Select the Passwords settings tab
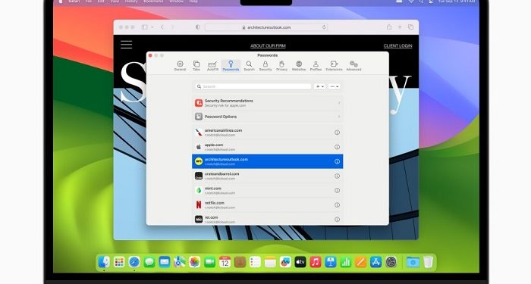531x284 pixels. 231,66
